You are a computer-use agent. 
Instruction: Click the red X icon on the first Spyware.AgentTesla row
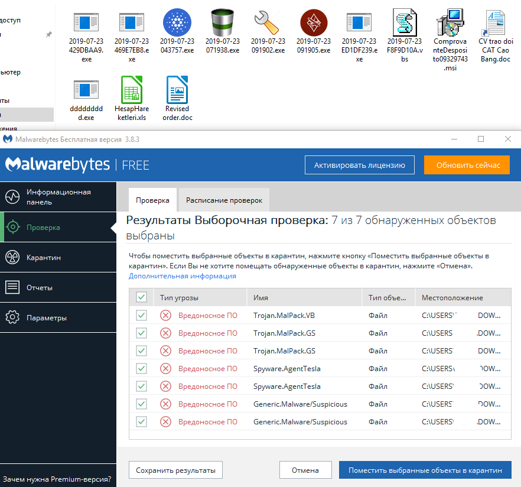click(x=165, y=368)
